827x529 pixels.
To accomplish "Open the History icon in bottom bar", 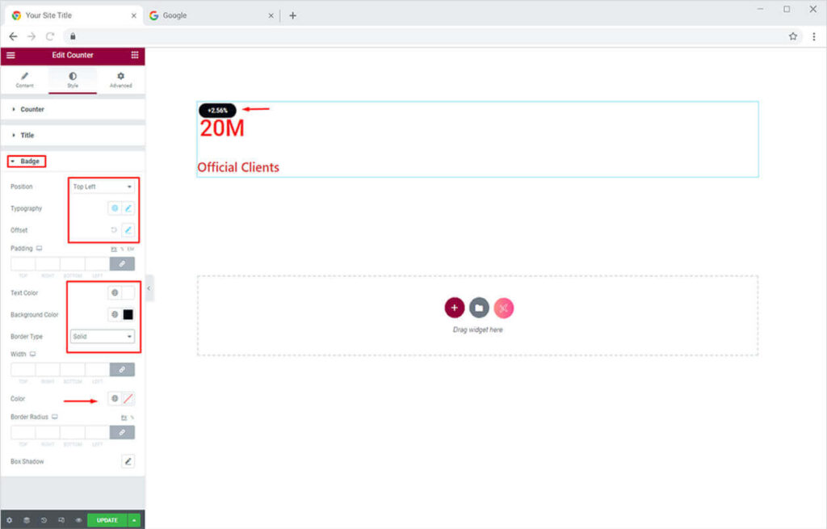I will tap(44, 520).
